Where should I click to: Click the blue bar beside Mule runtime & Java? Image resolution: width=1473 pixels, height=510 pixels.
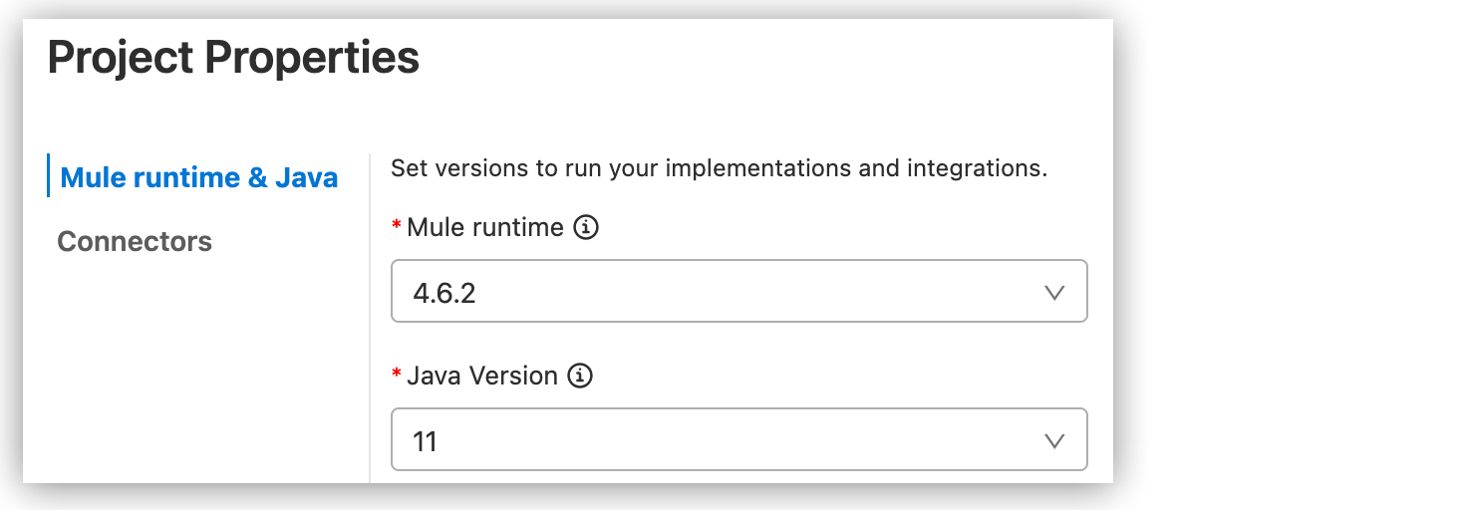point(48,176)
